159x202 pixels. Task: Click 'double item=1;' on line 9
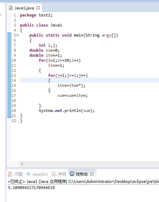click(45, 55)
